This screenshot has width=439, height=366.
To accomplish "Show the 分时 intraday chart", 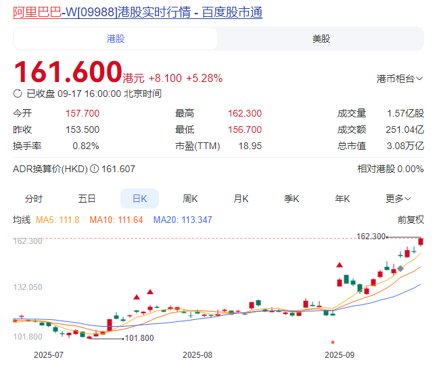I will [34, 199].
